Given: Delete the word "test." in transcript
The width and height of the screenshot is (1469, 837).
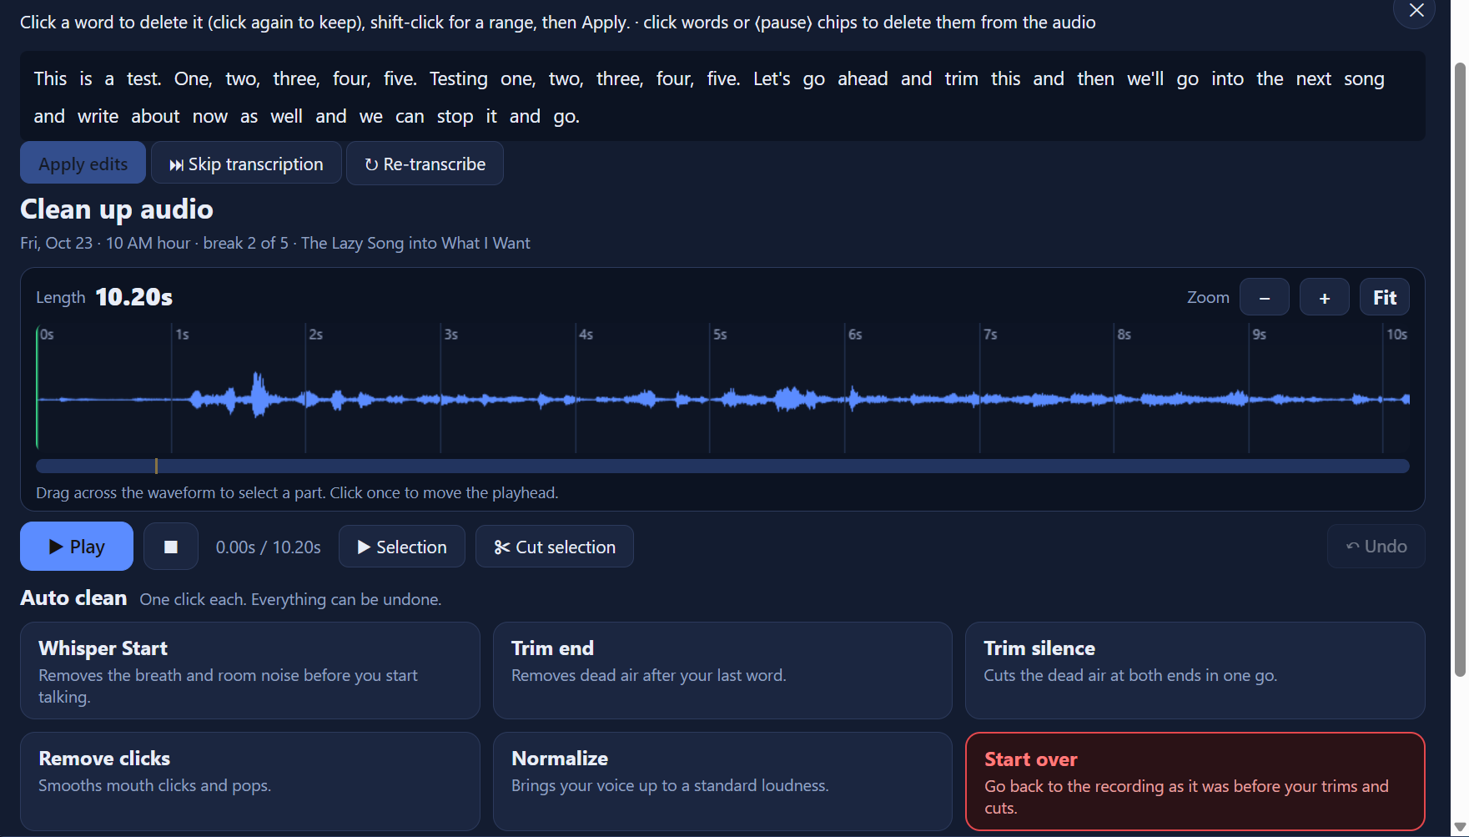Looking at the screenshot, I should tap(143, 78).
